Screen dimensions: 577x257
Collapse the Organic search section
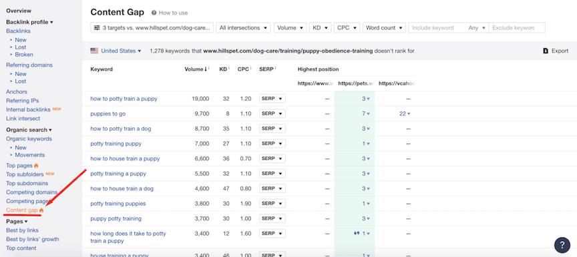tap(29, 130)
